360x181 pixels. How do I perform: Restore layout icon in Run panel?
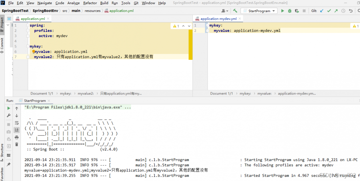[9, 155]
